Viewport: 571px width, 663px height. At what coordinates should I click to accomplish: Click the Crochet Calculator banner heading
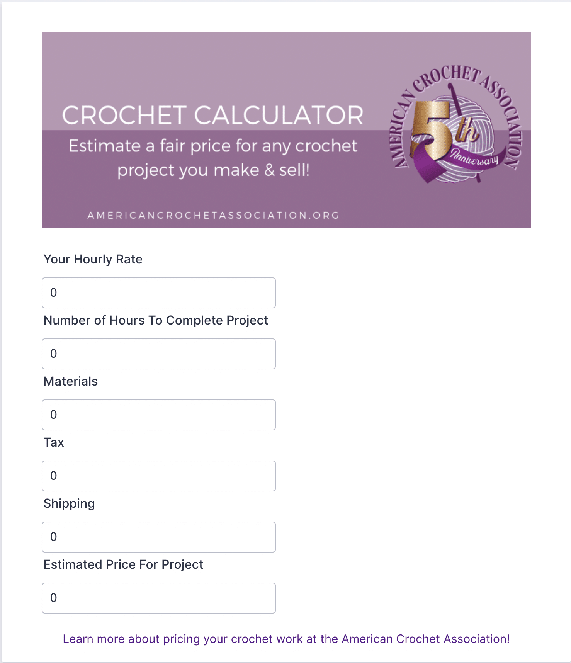[213, 115]
